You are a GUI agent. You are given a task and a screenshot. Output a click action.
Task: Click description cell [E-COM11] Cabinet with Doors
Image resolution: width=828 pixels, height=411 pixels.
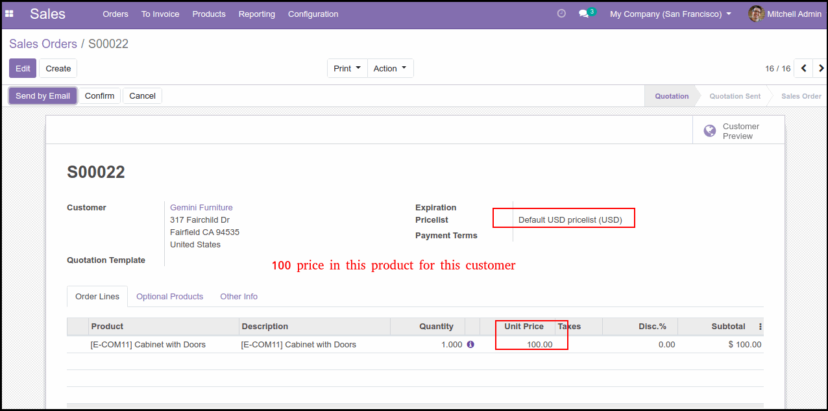tap(298, 345)
